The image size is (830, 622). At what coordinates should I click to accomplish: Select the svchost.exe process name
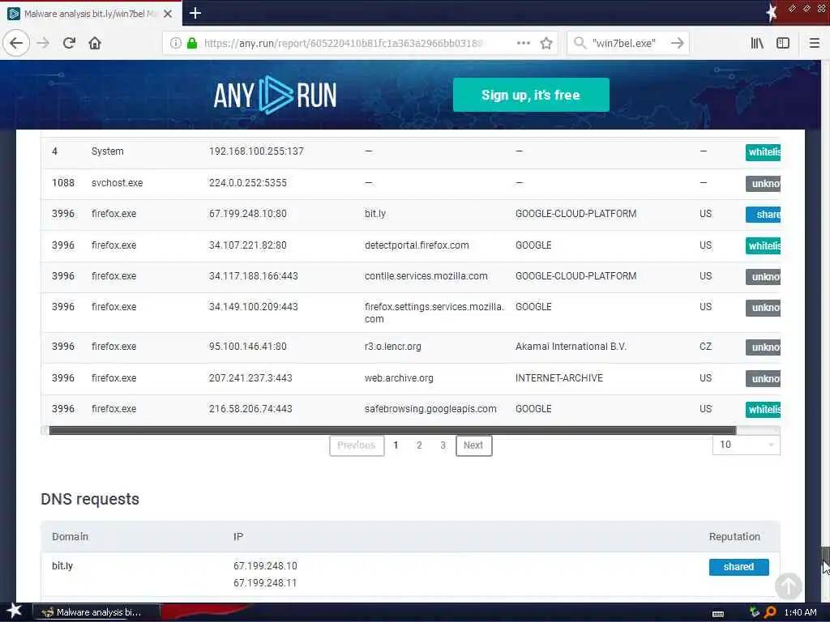click(117, 183)
